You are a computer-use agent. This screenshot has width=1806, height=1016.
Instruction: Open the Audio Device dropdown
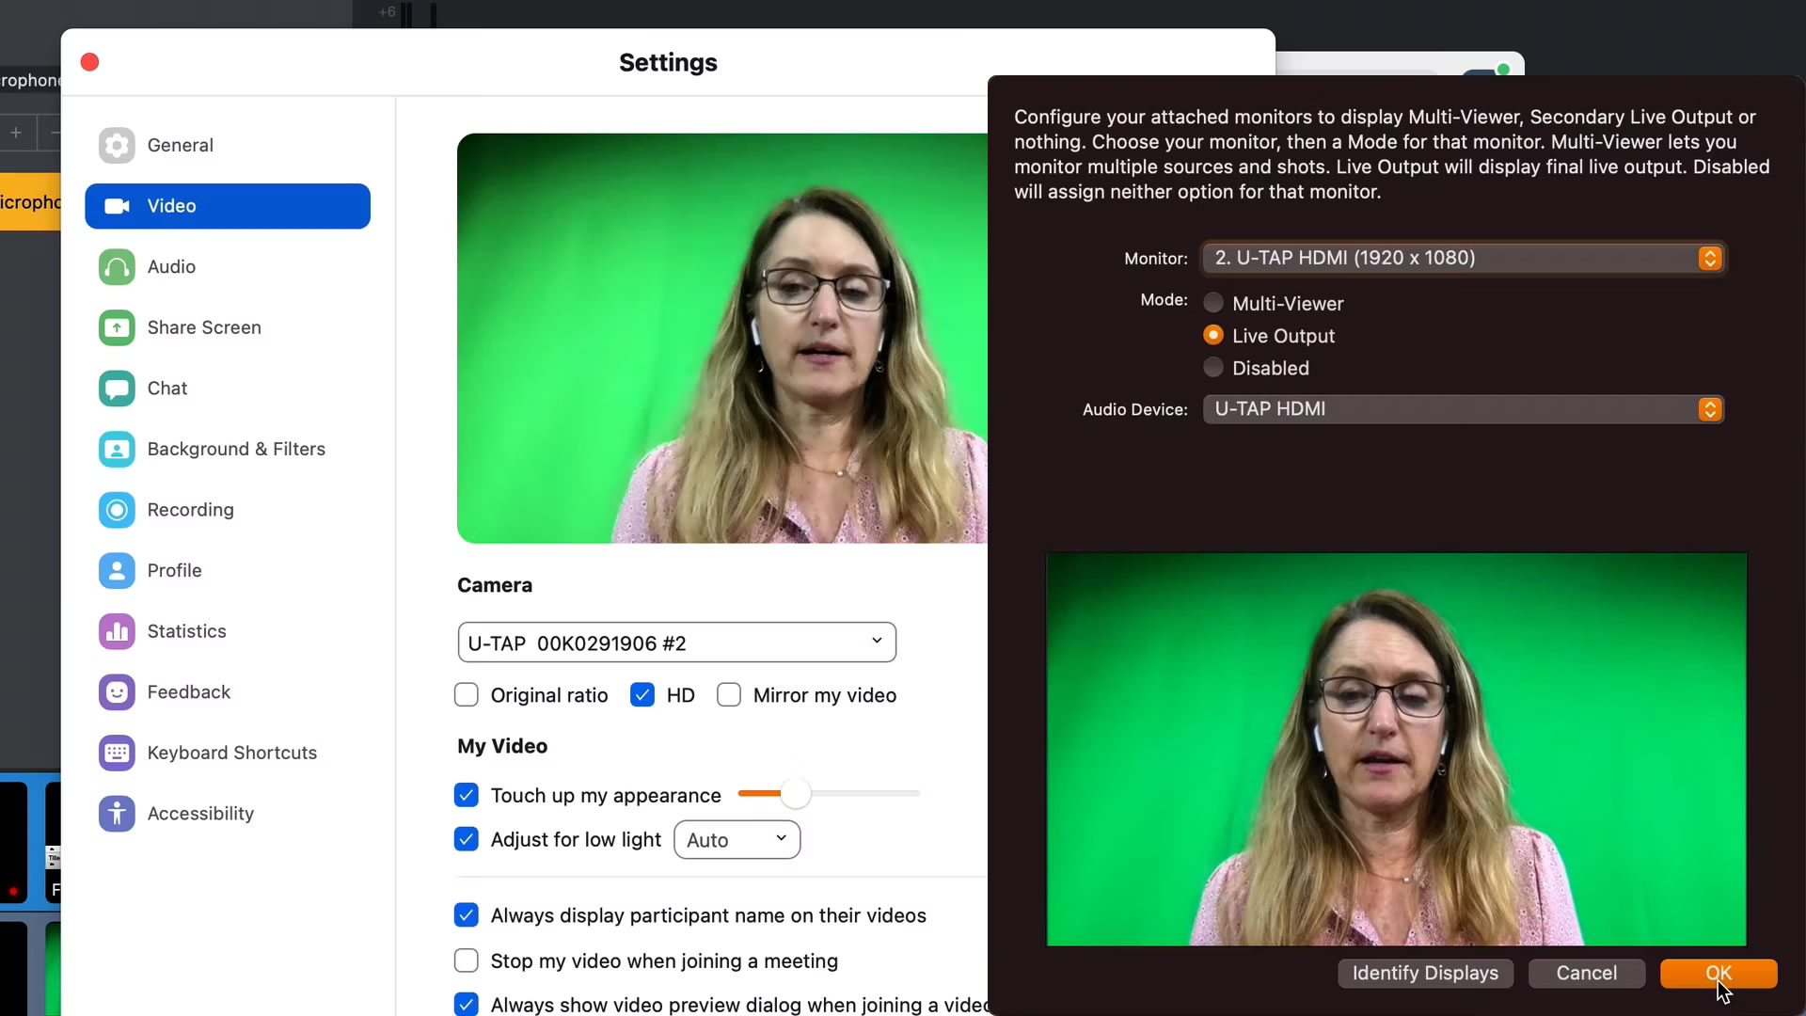point(1464,409)
